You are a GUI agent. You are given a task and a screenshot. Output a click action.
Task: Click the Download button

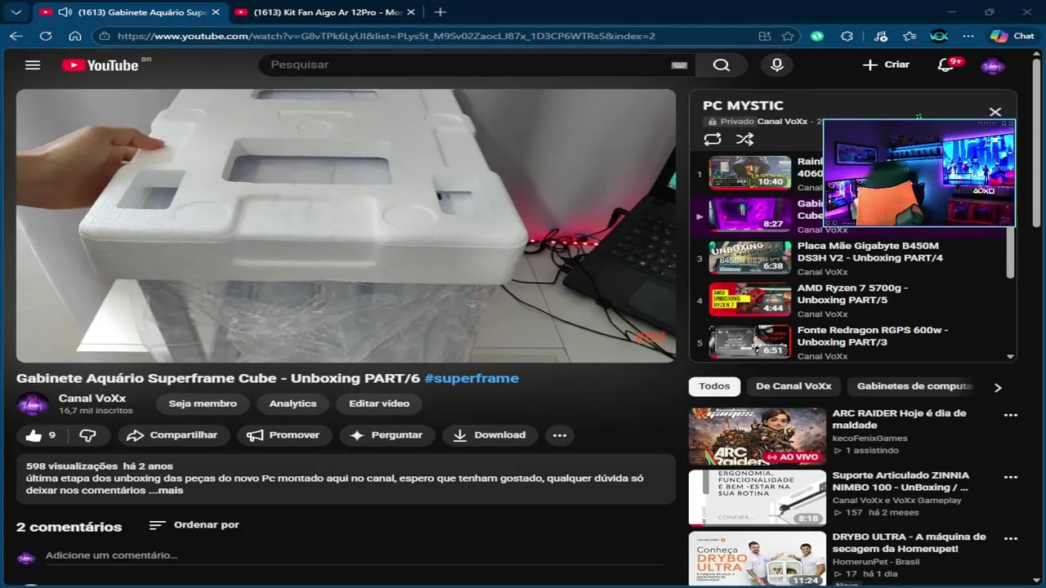point(489,435)
